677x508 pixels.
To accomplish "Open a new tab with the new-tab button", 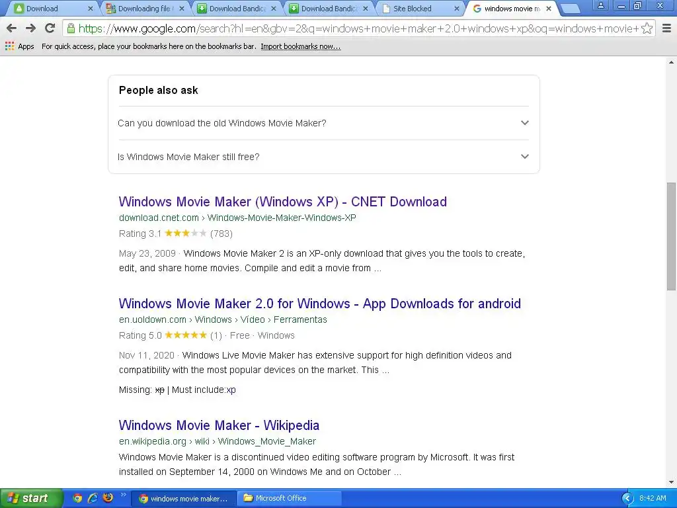I will click(x=571, y=9).
